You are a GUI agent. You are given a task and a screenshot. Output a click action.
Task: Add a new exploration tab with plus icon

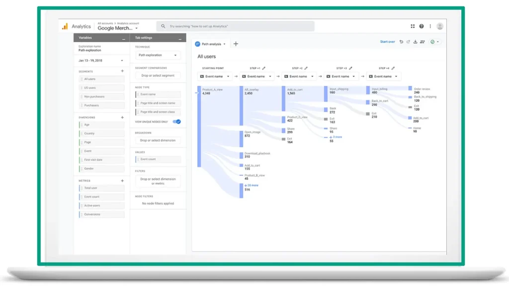[x=235, y=44]
